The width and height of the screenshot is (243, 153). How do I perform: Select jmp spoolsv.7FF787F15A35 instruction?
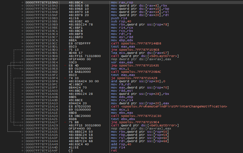point(135,66)
